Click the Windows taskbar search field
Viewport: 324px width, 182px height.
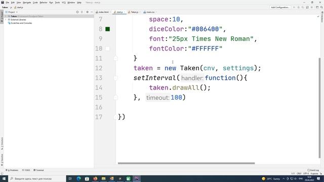pyautogui.click(x=37, y=178)
